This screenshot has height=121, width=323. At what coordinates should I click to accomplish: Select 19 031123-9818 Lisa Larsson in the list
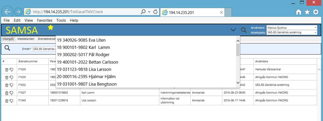click(x=146, y=69)
